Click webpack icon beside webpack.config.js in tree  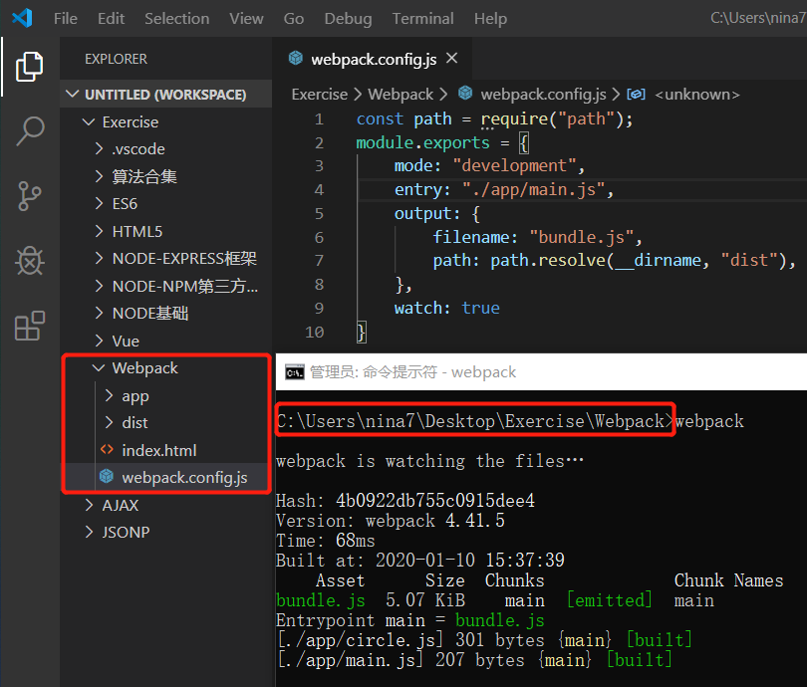click(x=107, y=477)
